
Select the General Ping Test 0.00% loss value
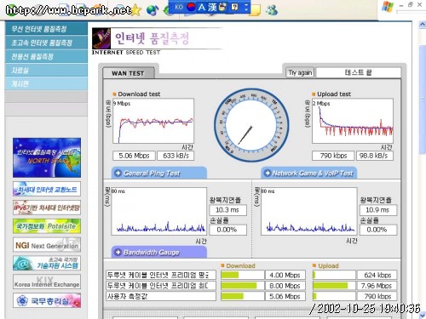227,230
